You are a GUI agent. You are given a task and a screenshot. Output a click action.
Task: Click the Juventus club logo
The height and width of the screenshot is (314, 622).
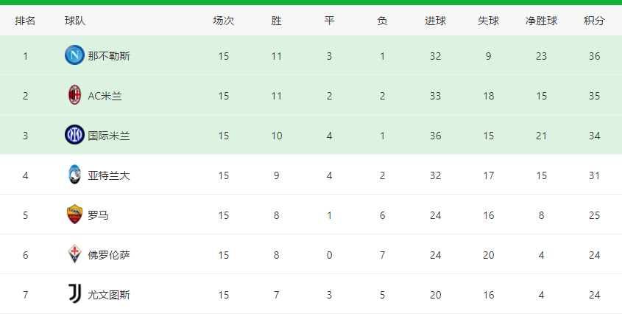(x=74, y=293)
